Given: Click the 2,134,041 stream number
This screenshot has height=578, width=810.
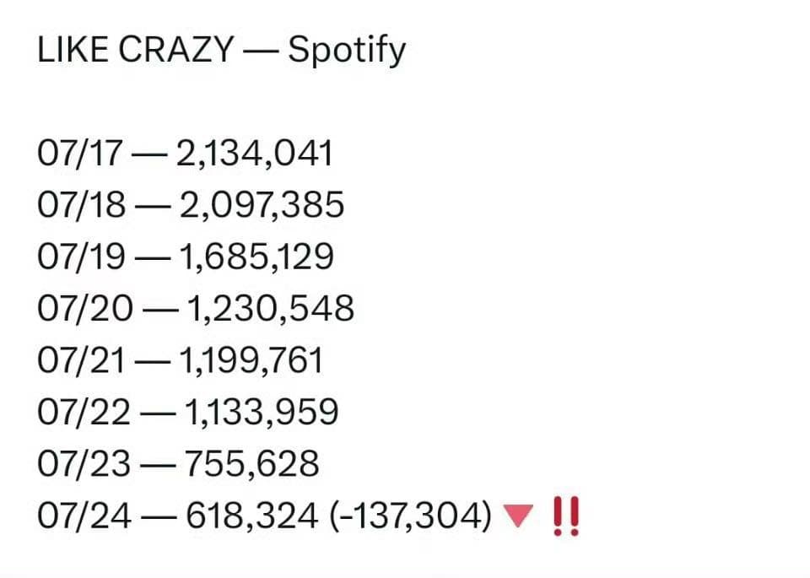Looking at the screenshot, I should 255,154.
